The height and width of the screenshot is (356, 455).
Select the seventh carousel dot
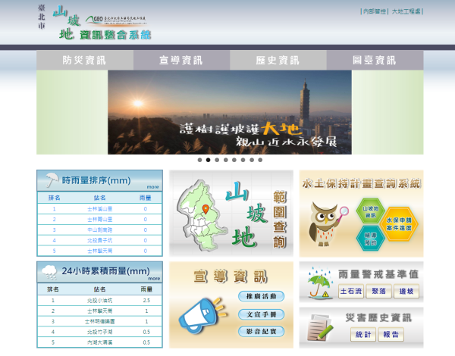(x=252, y=160)
